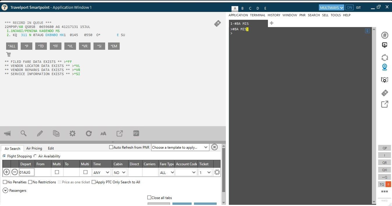Remove flight row with minus circle

pos(15,172)
